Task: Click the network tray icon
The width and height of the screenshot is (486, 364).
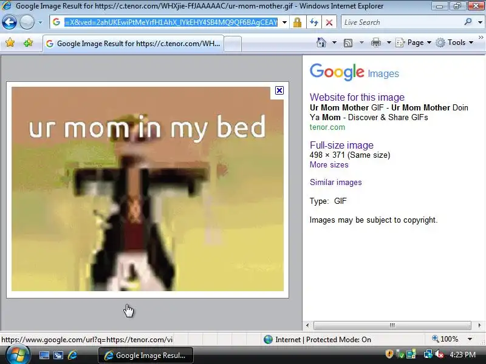Action: pos(428,354)
